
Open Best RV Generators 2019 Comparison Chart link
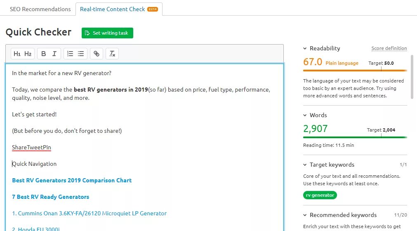[x=72, y=180]
